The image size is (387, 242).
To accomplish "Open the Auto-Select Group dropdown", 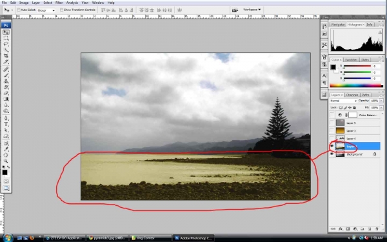I will (x=46, y=10).
